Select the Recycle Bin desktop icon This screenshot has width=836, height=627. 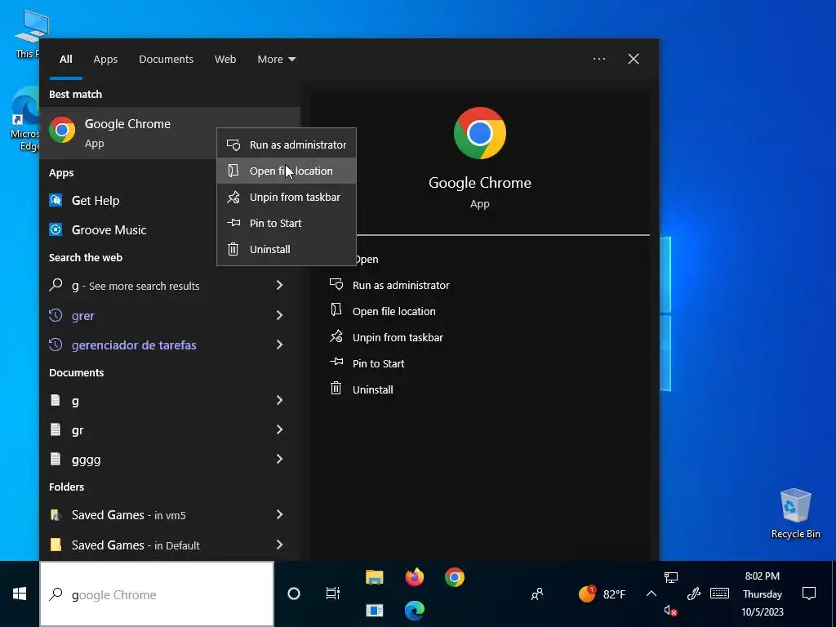[795, 513]
